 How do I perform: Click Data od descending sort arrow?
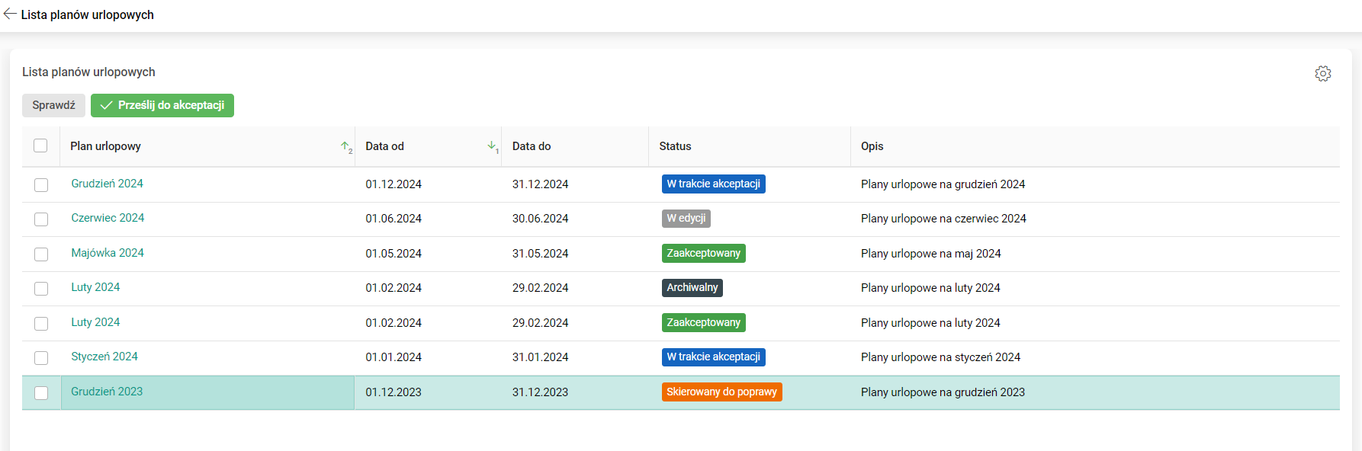pos(493,146)
